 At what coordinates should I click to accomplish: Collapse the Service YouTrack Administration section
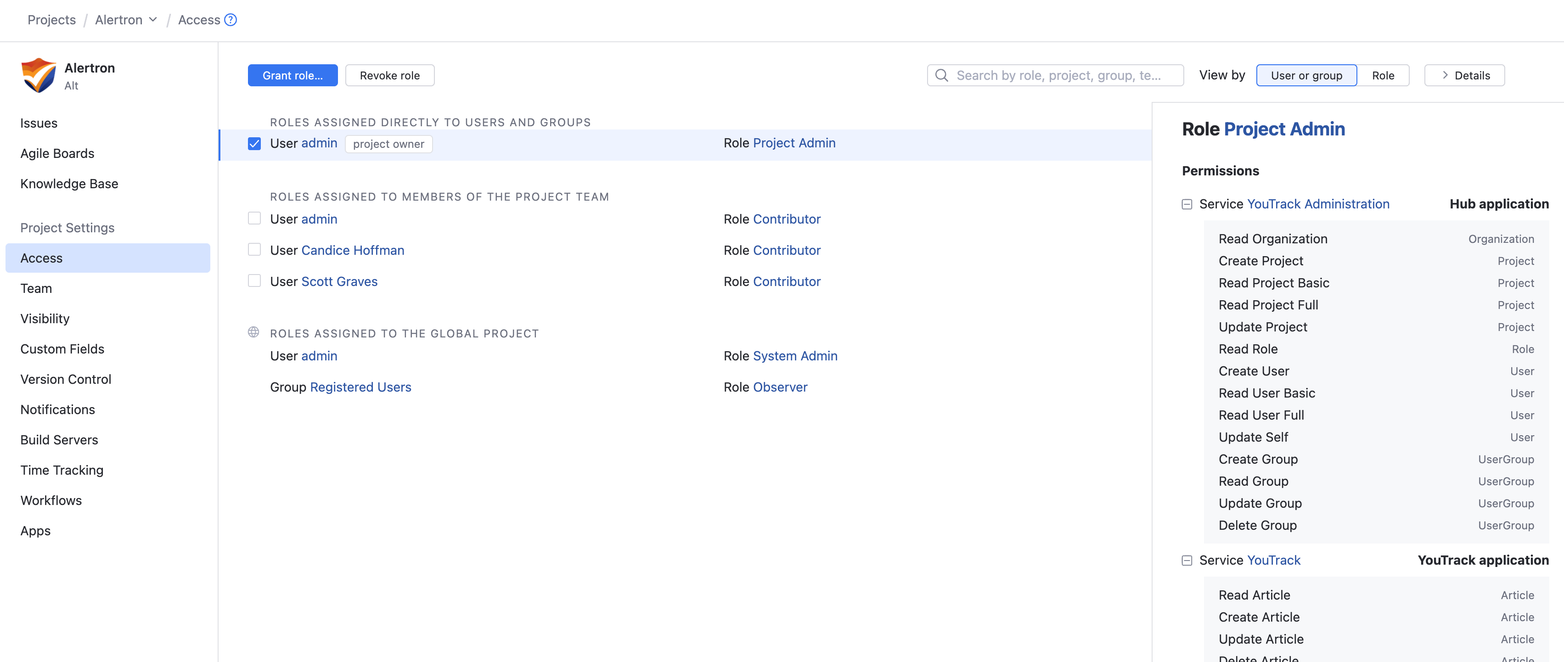(1187, 204)
